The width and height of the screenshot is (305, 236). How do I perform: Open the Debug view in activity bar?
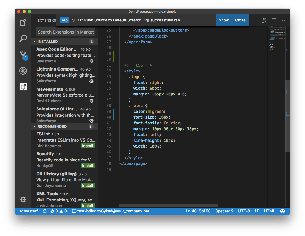tap(23, 71)
